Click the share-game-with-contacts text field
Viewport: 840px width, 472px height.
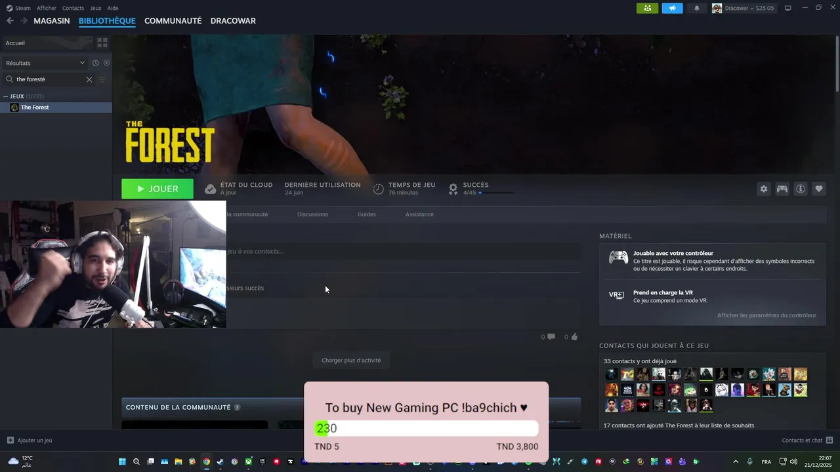pos(404,251)
